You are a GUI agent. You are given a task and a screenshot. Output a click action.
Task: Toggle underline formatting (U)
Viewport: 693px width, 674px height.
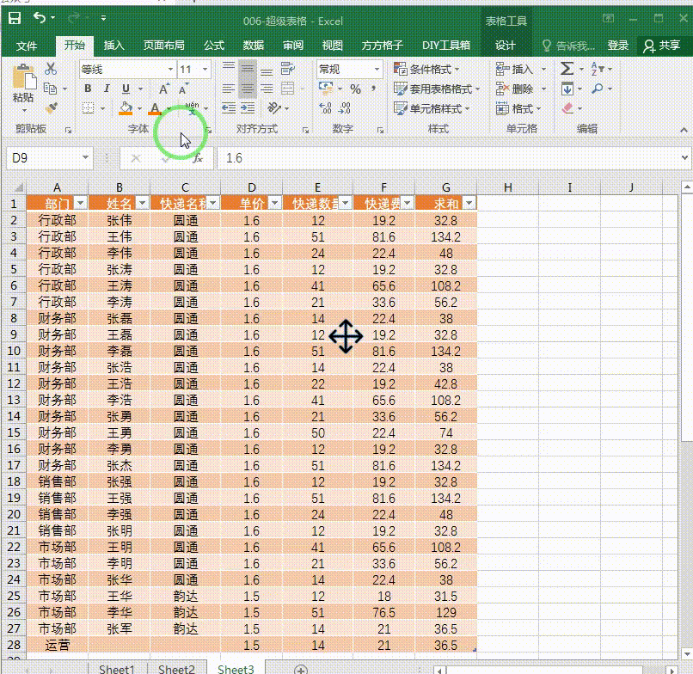coord(126,89)
